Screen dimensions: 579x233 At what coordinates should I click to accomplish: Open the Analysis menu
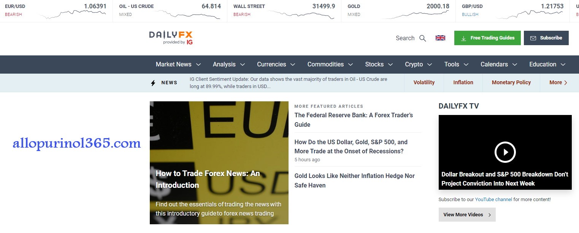point(224,65)
